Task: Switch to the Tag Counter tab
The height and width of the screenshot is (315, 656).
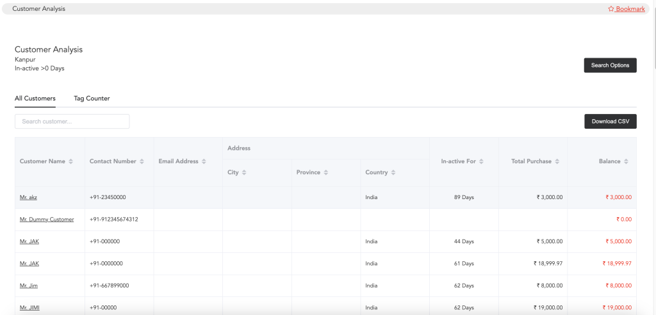Action: (92, 99)
